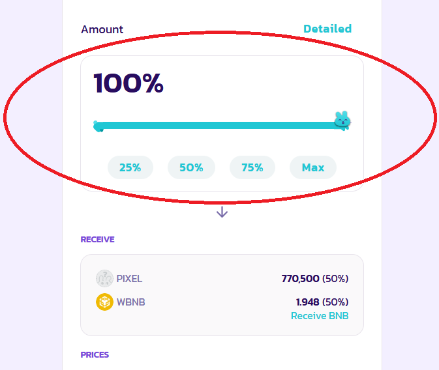Click the PIXEL token icon
Viewport: 439px width, 370px height.
[104, 279]
